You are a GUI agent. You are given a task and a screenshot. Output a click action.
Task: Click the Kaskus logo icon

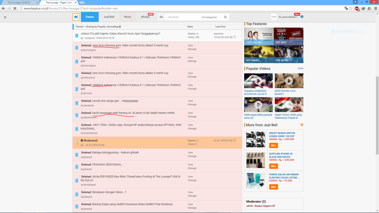point(76,17)
